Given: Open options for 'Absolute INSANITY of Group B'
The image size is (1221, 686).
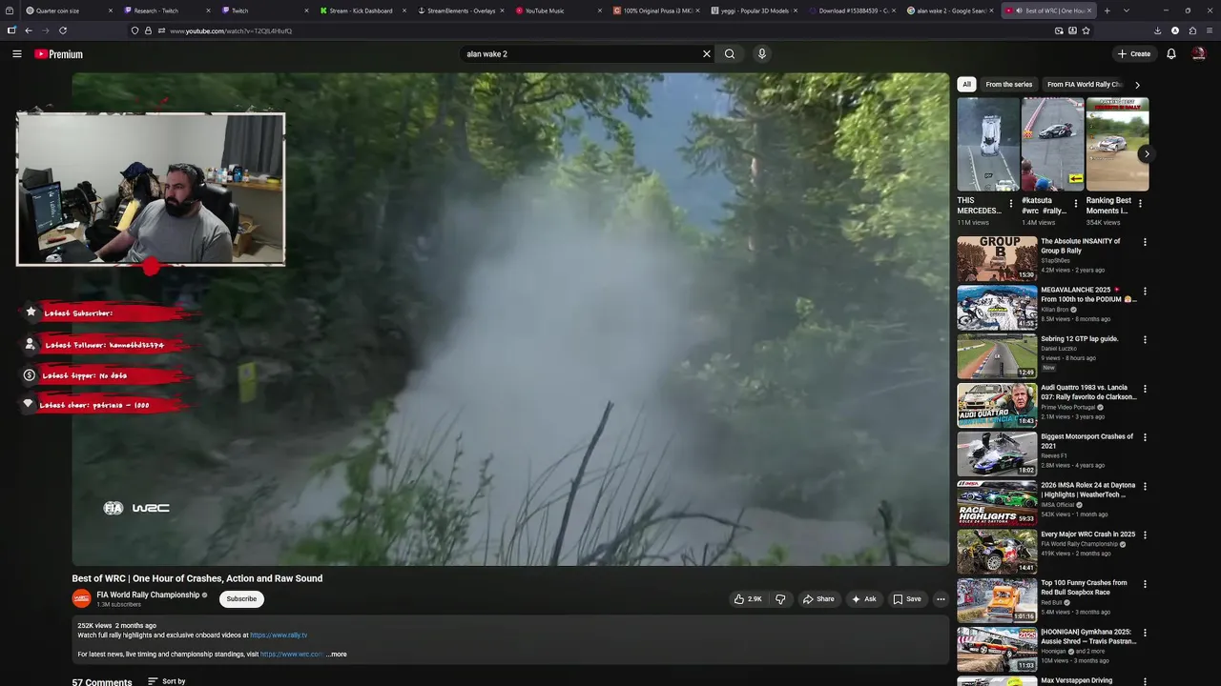Looking at the screenshot, I should point(1145,242).
